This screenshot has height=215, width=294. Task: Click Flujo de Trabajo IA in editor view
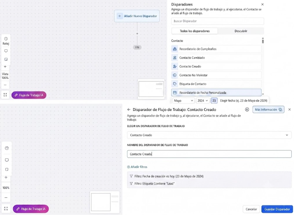[31, 209]
